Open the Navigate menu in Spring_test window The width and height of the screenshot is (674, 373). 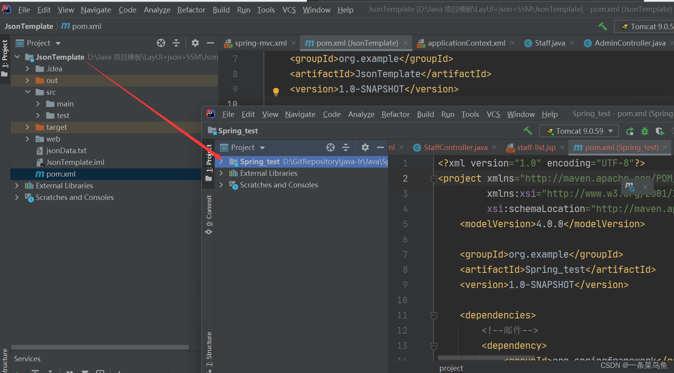click(x=300, y=114)
